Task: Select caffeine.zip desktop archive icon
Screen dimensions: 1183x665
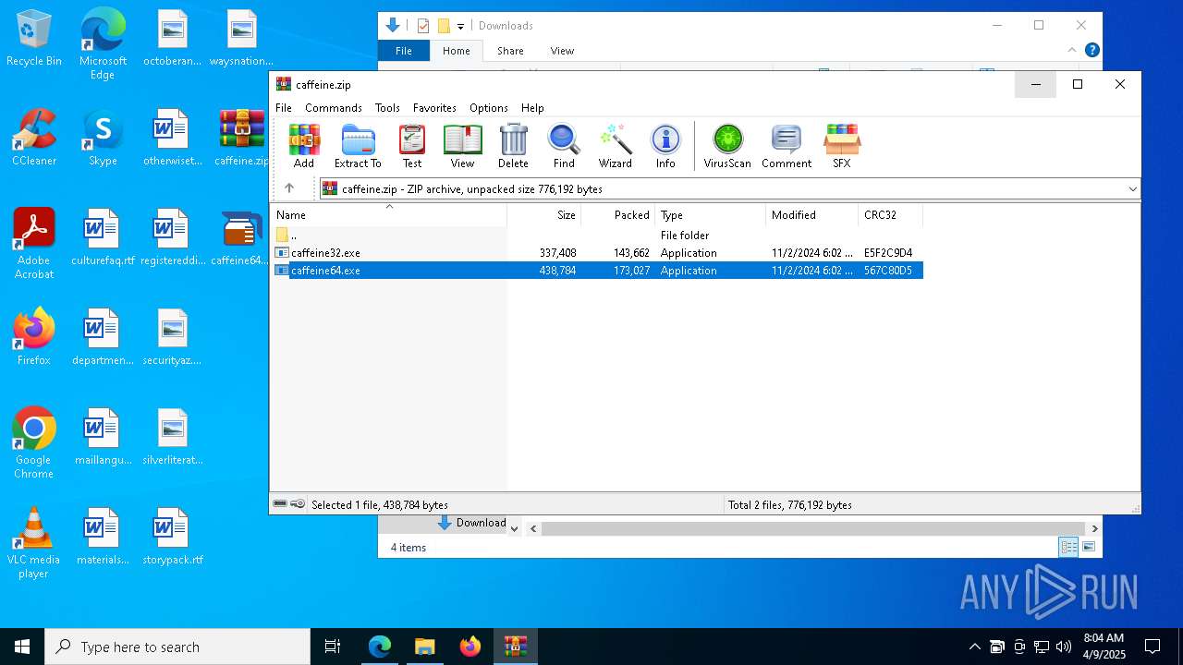Action: pos(242,139)
